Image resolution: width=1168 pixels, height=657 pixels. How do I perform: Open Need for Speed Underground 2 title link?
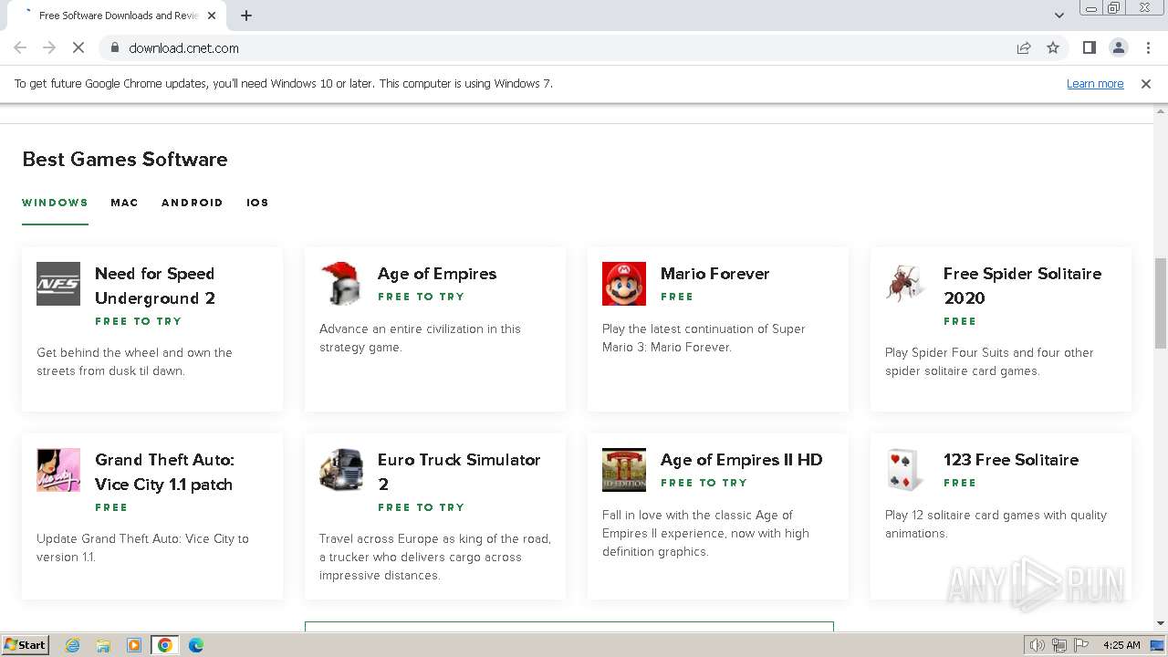tap(155, 286)
